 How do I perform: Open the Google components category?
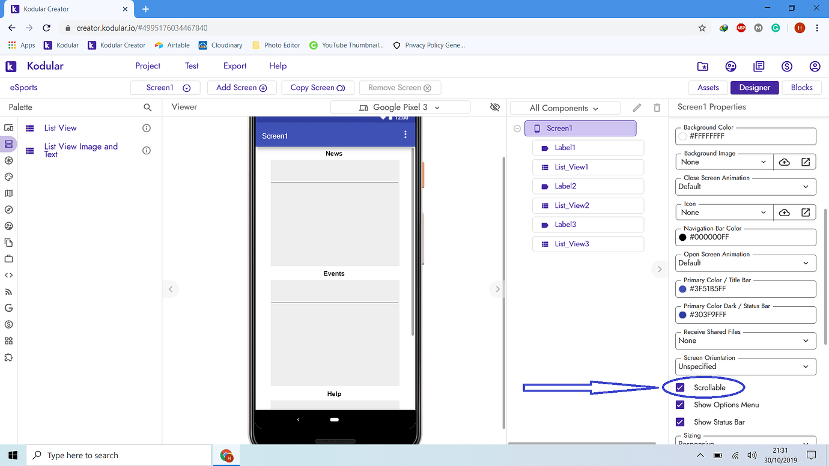pos(8,307)
